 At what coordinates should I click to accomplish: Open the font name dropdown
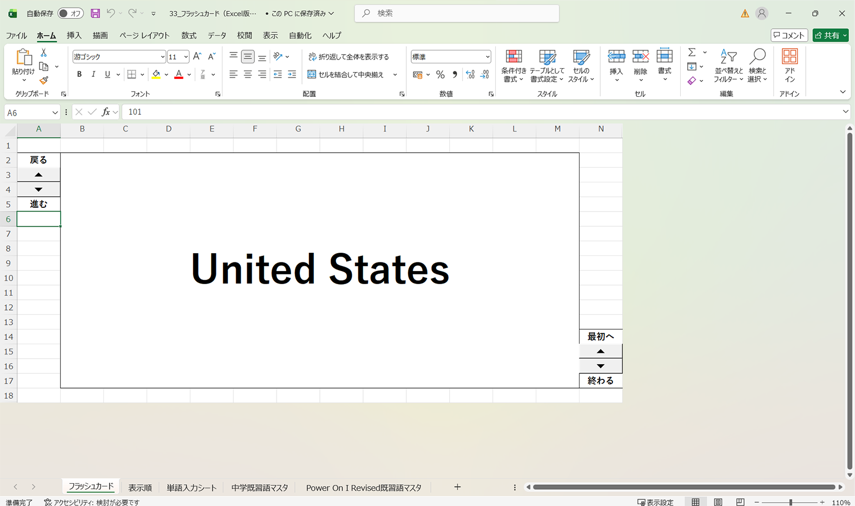click(162, 57)
